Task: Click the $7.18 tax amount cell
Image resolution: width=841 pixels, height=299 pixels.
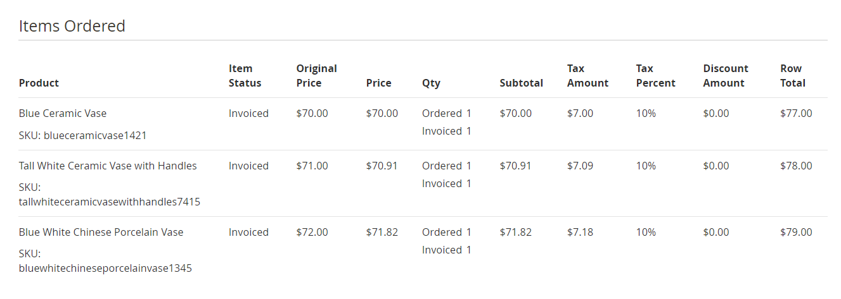Action: (x=580, y=233)
